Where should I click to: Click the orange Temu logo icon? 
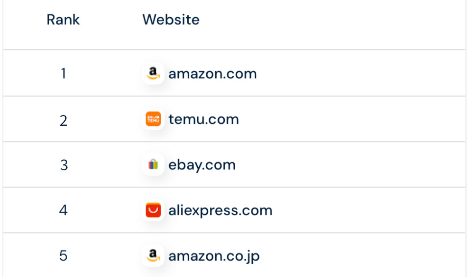pos(153,119)
